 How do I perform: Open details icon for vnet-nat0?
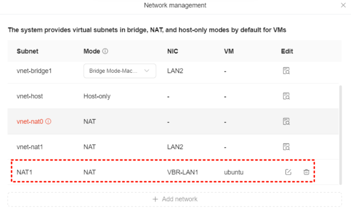pos(287,122)
